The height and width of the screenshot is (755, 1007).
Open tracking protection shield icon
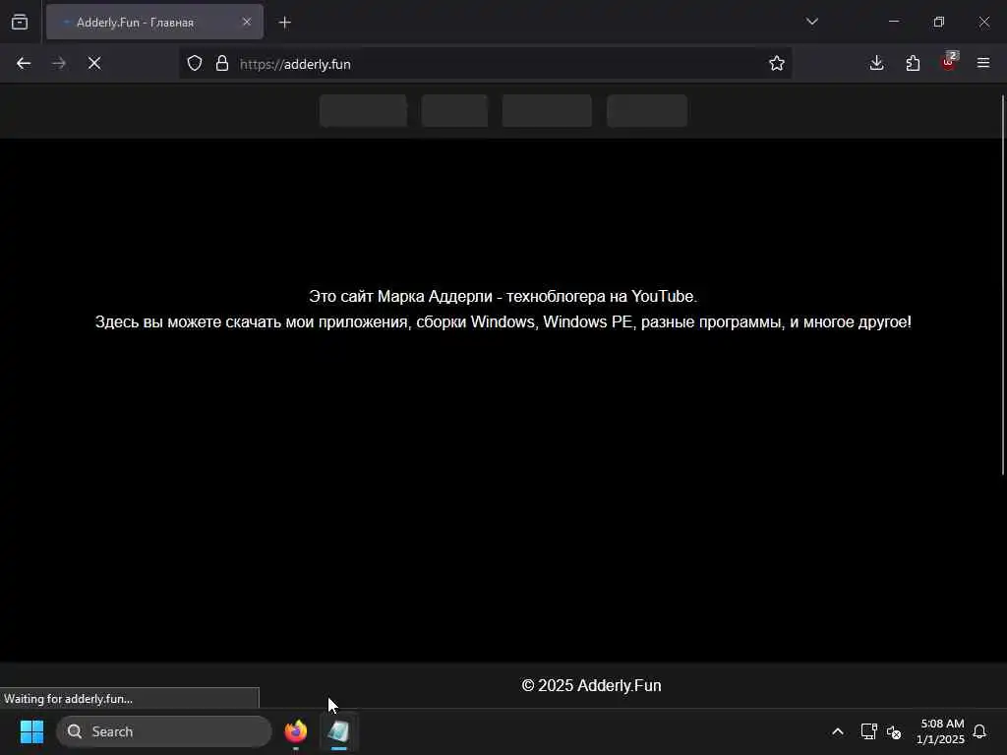pos(195,63)
